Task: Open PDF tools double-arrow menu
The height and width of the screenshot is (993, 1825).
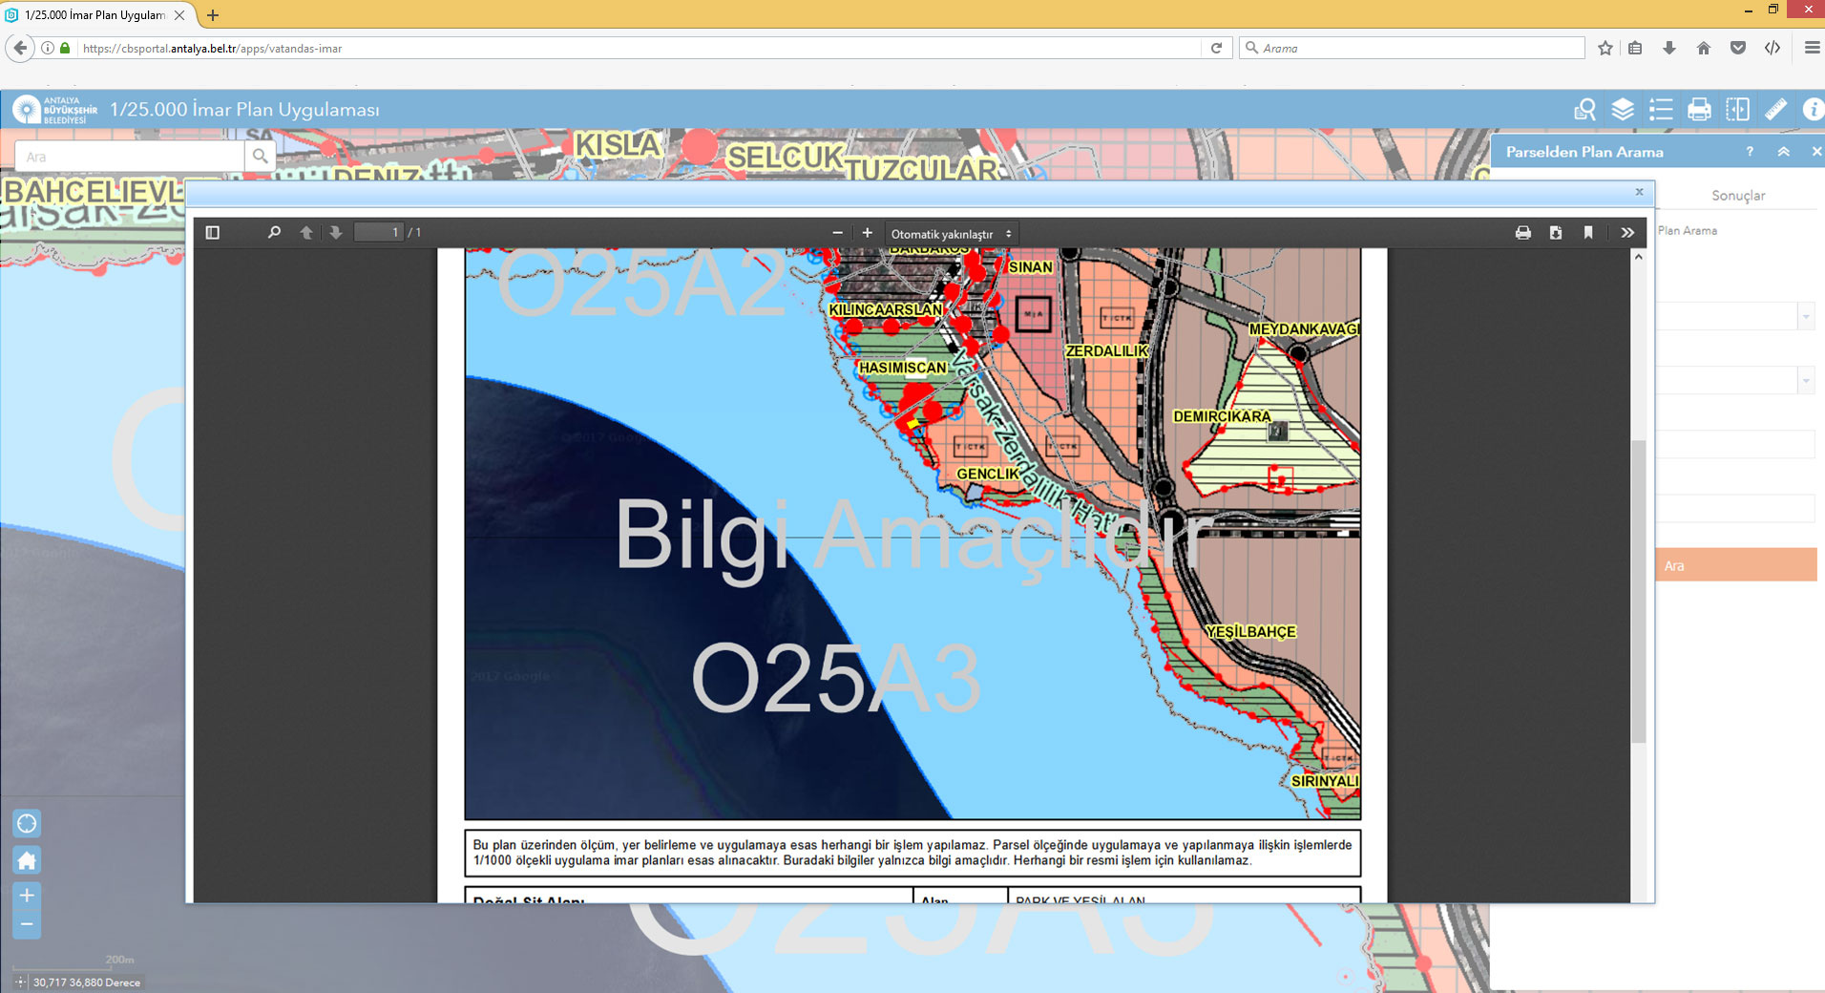Action: [x=1627, y=233]
